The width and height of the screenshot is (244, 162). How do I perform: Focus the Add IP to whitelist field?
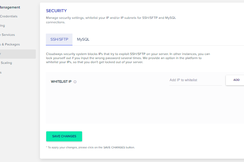coord(196,80)
